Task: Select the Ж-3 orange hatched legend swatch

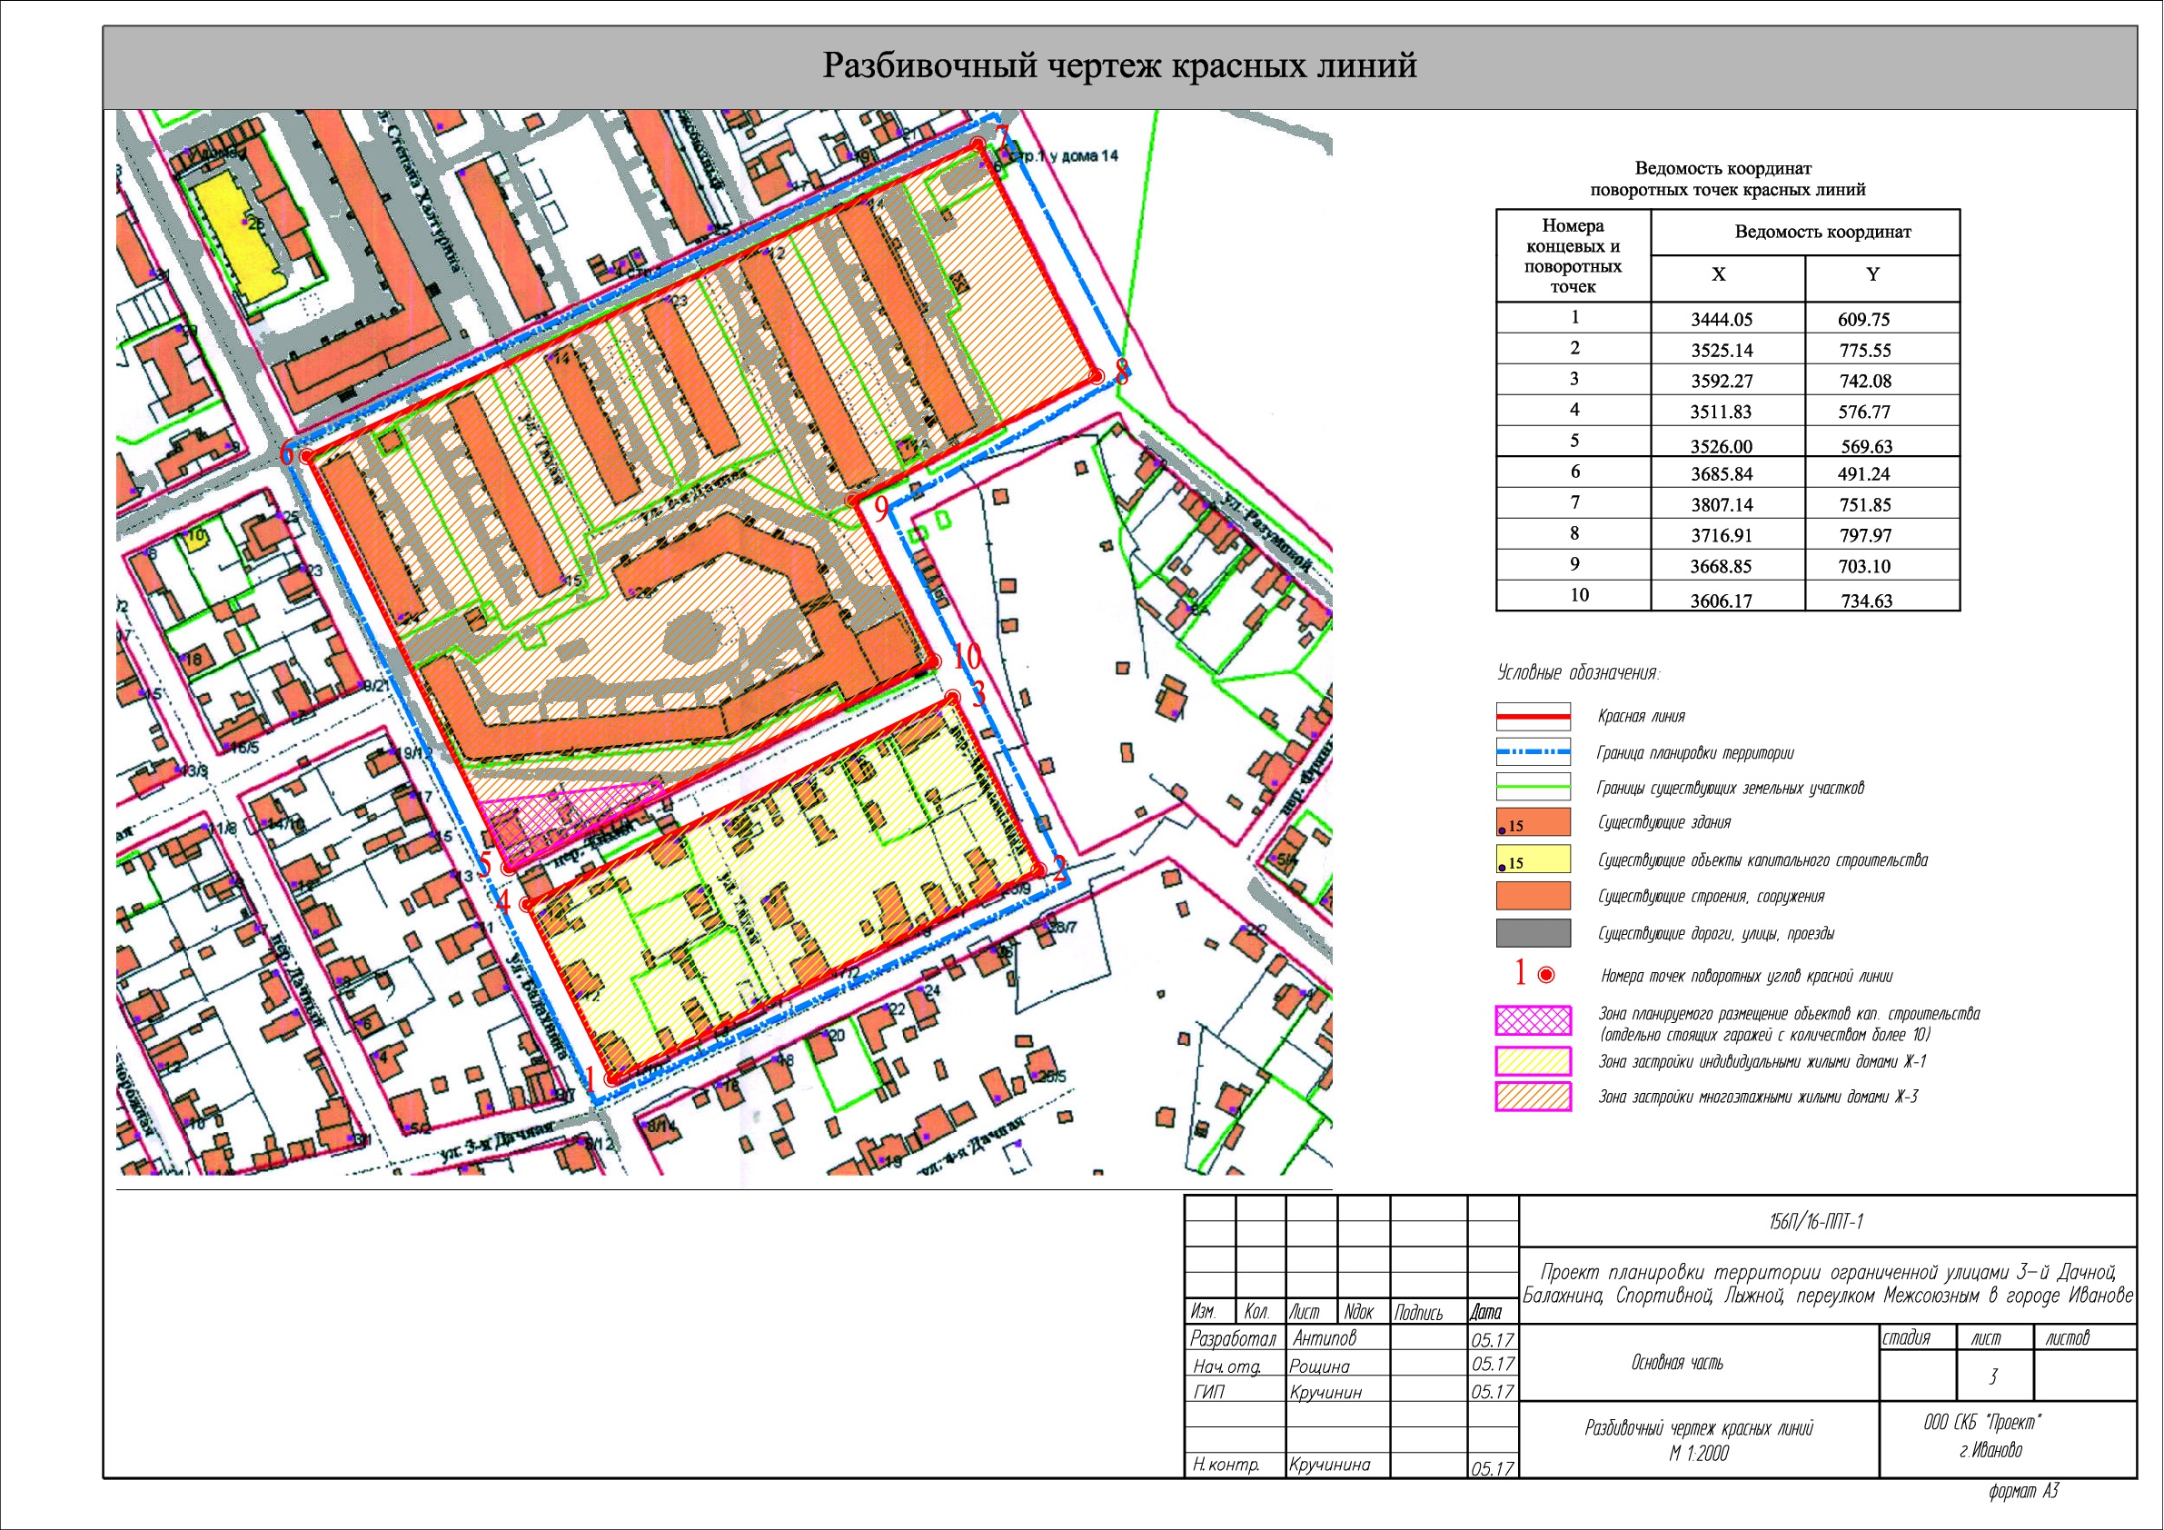Action: pyautogui.click(x=1533, y=1097)
